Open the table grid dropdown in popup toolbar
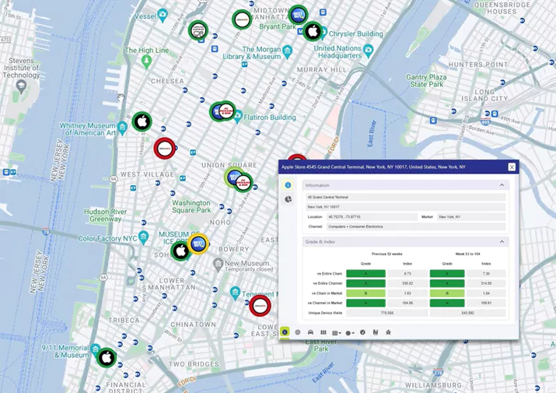Viewport: 556px width, 393px height. pos(336,332)
